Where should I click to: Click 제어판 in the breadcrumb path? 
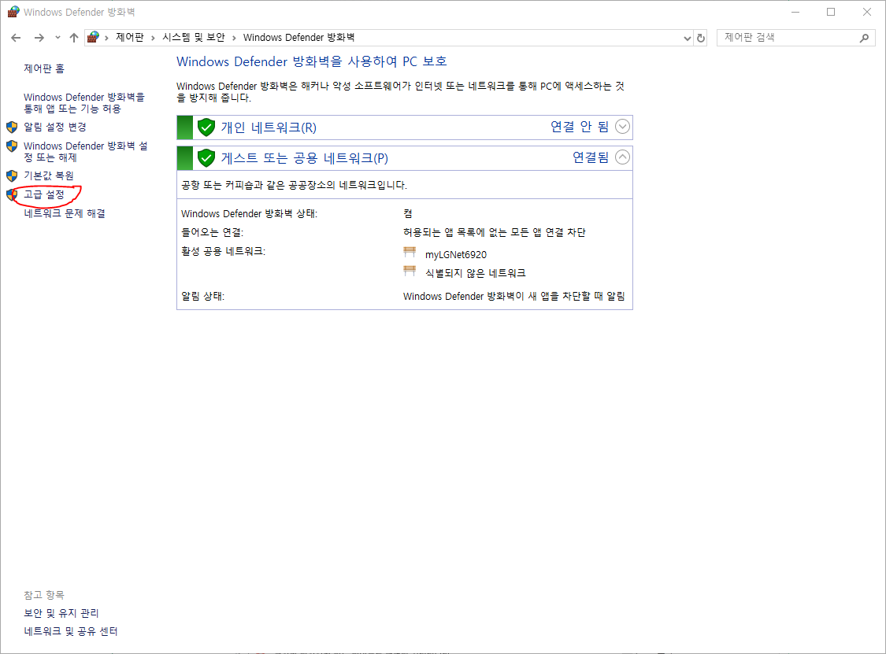point(130,37)
